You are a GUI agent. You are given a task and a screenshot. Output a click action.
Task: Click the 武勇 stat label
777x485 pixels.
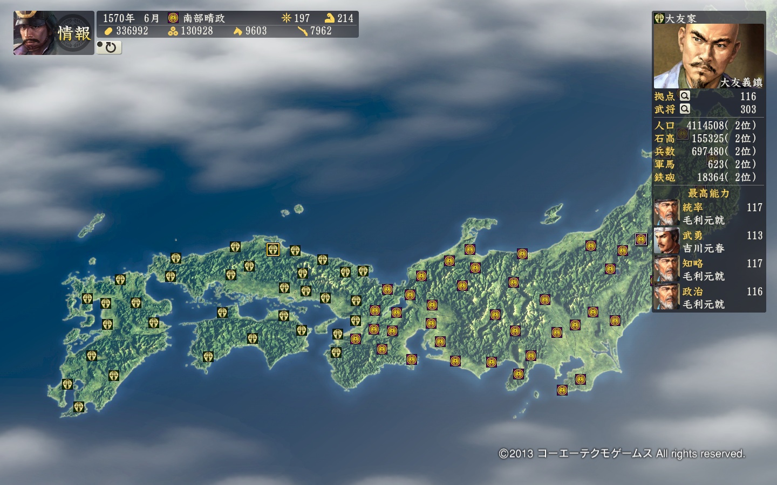pyautogui.click(x=693, y=235)
